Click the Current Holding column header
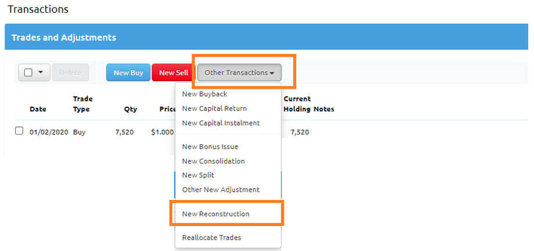The image size is (534, 251). point(297,104)
